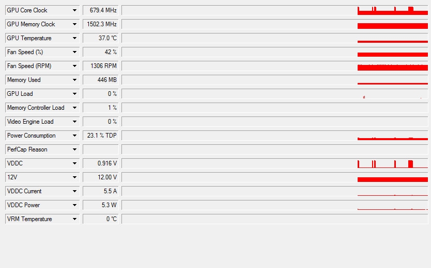Open the Power Consumption sensor dropdown
Viewport: 431px width, 268px height.
[75, 136]
